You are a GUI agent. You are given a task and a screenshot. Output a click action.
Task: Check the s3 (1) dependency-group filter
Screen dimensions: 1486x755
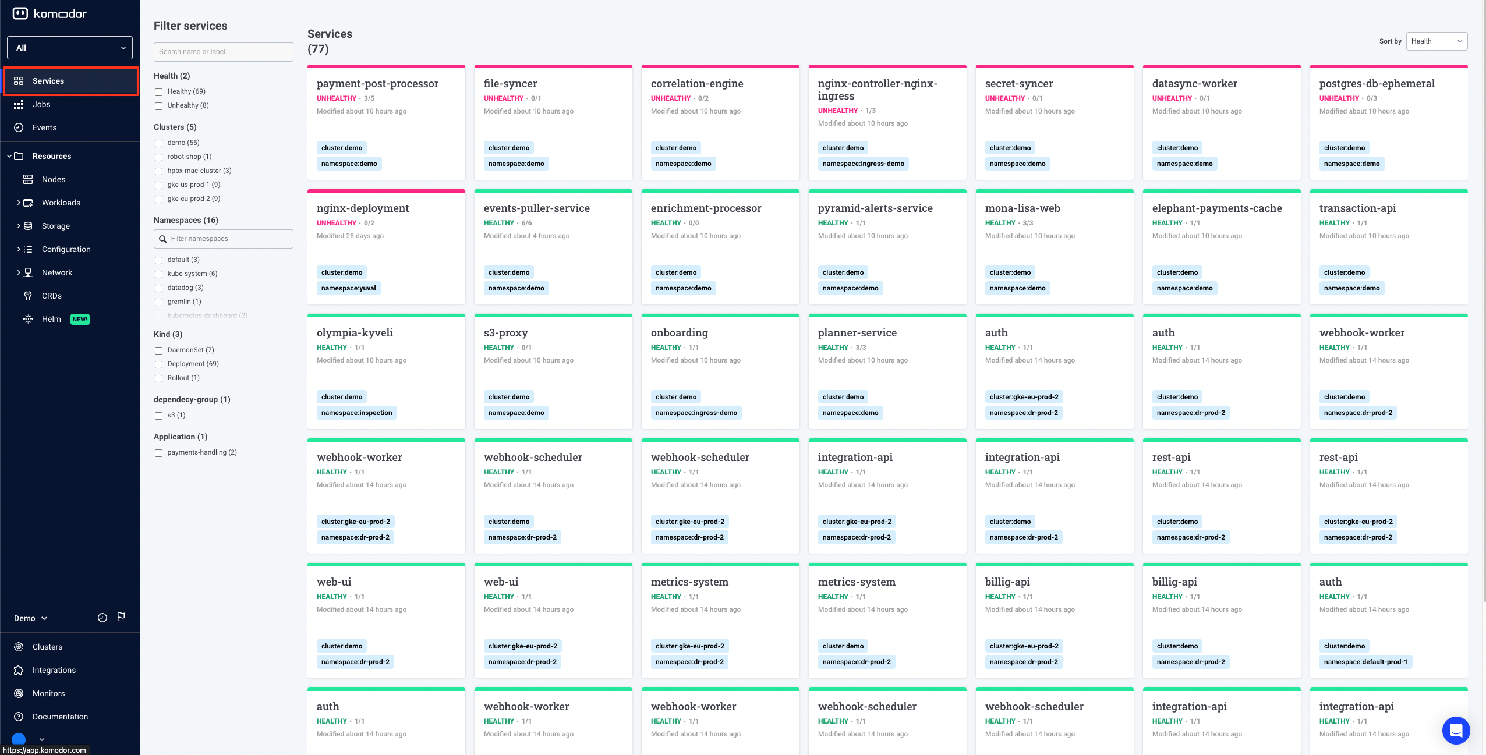pos(158,416)
